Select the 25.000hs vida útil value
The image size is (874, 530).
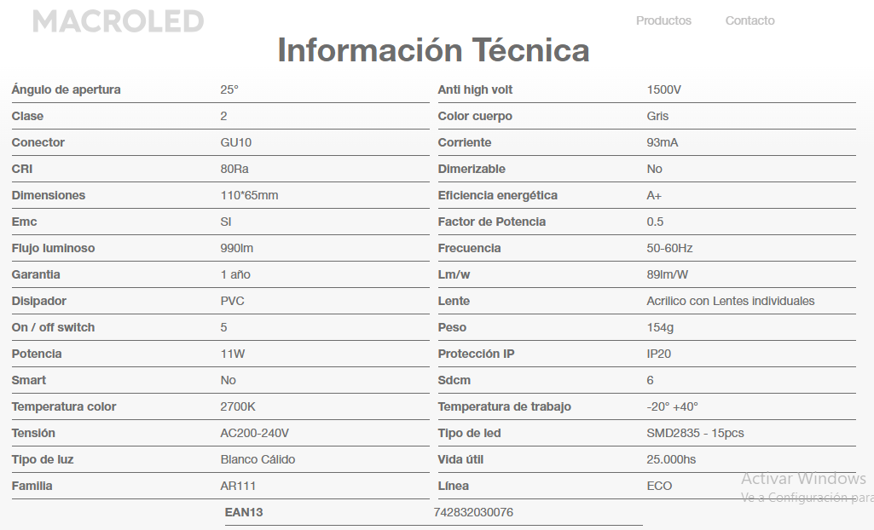(x=671, y=460)
